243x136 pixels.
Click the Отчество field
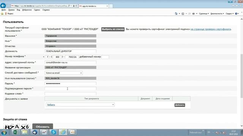pos(70,46)
